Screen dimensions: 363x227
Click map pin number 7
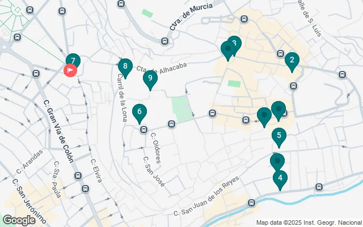[x=73, y=60]
